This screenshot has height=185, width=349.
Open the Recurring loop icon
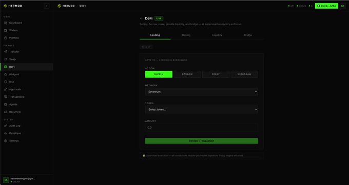pyautogui.click(x=6, y=112)
